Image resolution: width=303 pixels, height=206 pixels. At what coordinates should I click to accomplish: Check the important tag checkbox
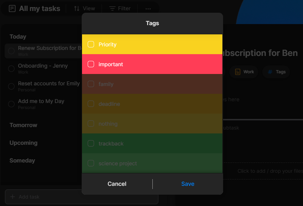tap(91, 64)
